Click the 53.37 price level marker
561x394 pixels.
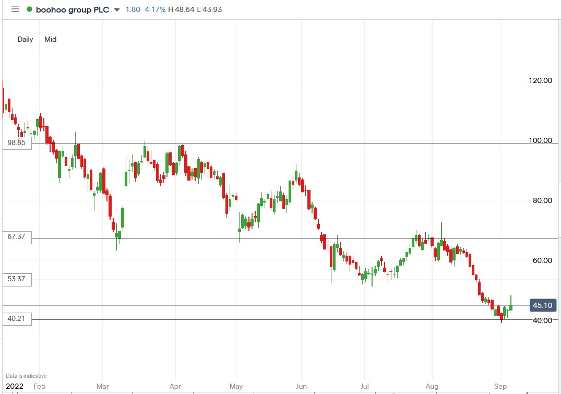click(x=16, y=279)
